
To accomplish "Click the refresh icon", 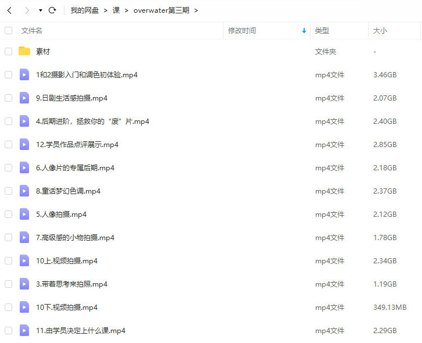I will 52,10.
